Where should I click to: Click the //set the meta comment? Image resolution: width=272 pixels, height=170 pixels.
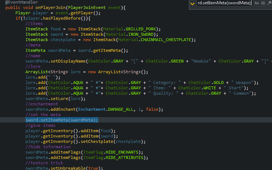click(43, 115)
